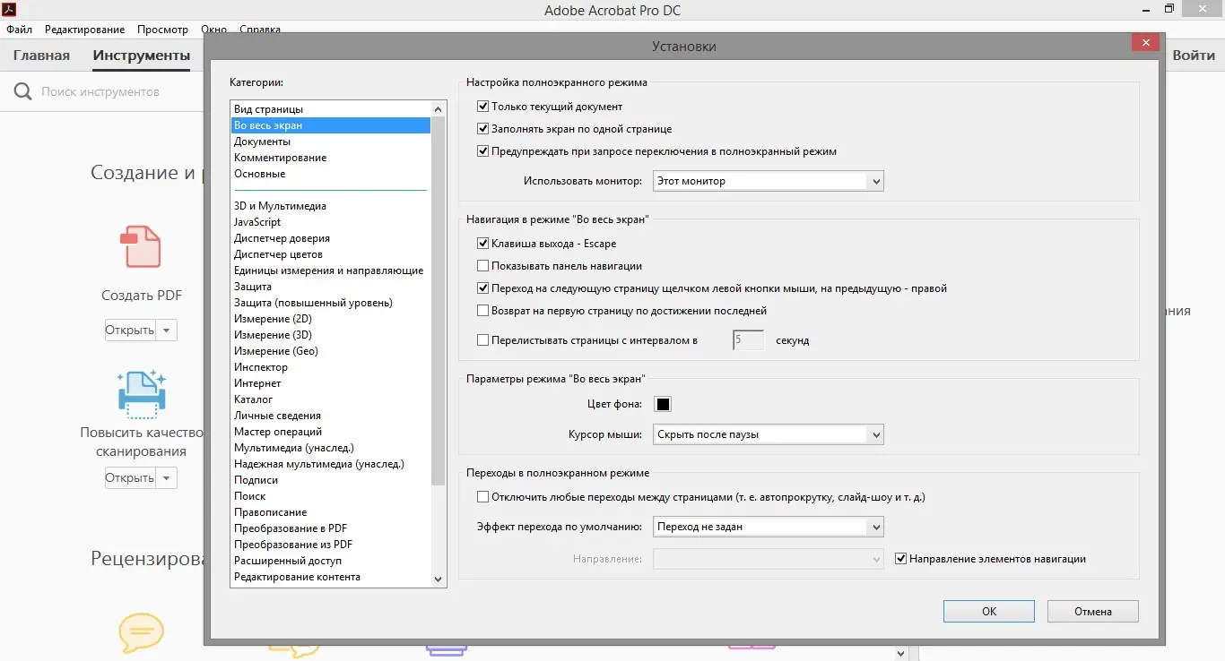This screenshot has width=1225, height=661.
Task: Check Отключить любые переходы между страницами
Action: 483,497
